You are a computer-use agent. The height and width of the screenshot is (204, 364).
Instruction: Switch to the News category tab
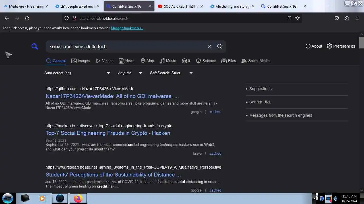pyautogui.click(x=127, y=61)
